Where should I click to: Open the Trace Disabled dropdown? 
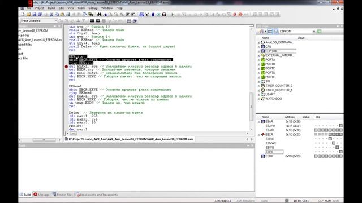(55, 21)
